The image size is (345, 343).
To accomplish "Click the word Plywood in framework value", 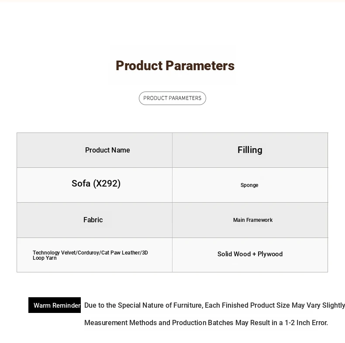I will [270, 254].
